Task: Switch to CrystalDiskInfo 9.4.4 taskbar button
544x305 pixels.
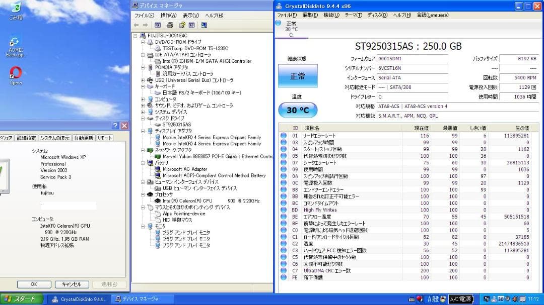Action: [79, 299]
